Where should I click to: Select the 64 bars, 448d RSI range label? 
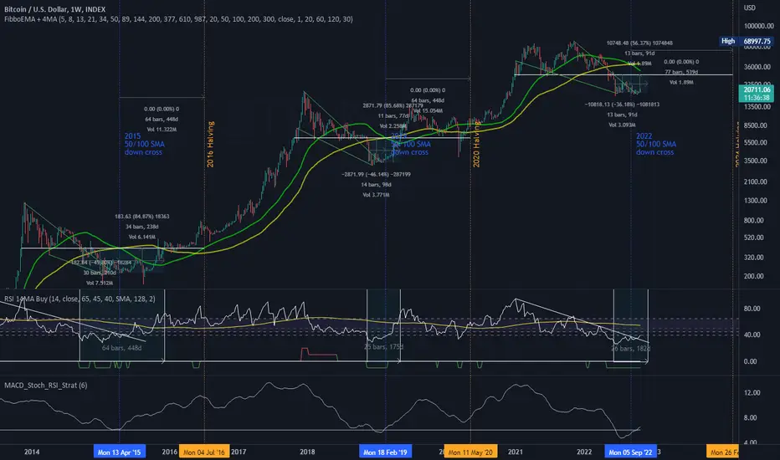pos(122,348)
